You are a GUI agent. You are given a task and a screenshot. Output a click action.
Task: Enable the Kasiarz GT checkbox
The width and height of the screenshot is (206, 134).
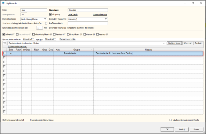[98, 34]
